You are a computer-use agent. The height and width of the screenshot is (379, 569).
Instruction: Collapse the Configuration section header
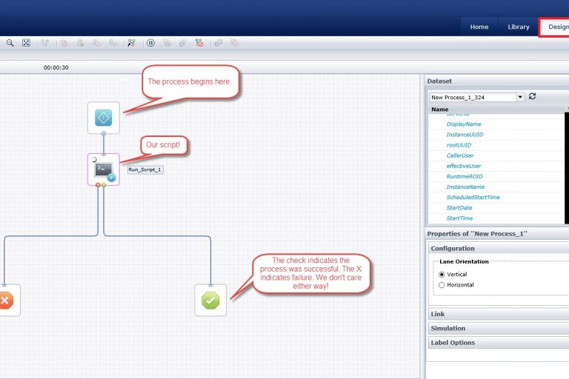click(x=453, y=249)
